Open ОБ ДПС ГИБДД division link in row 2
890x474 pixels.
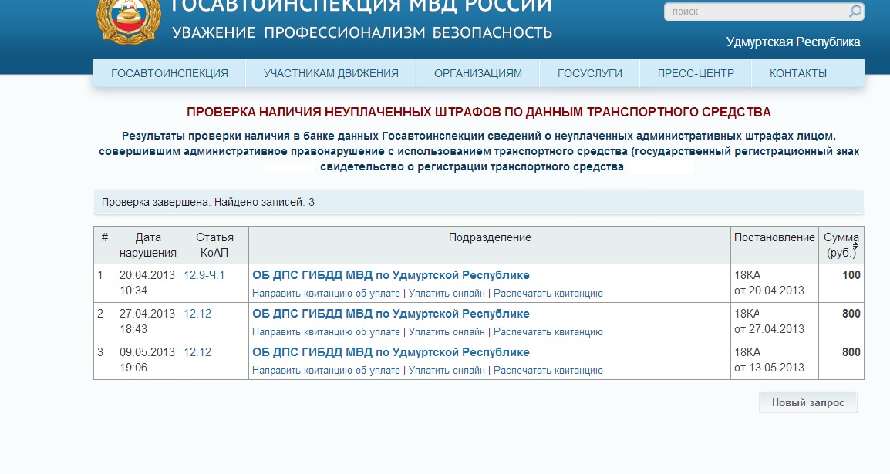pos(390,314)
